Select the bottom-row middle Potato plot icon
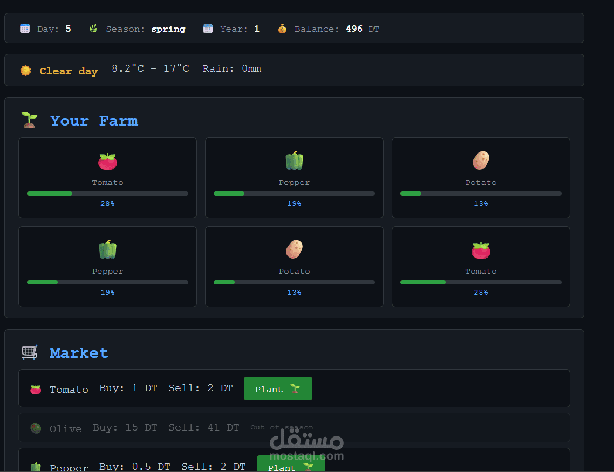 point(294,249)
